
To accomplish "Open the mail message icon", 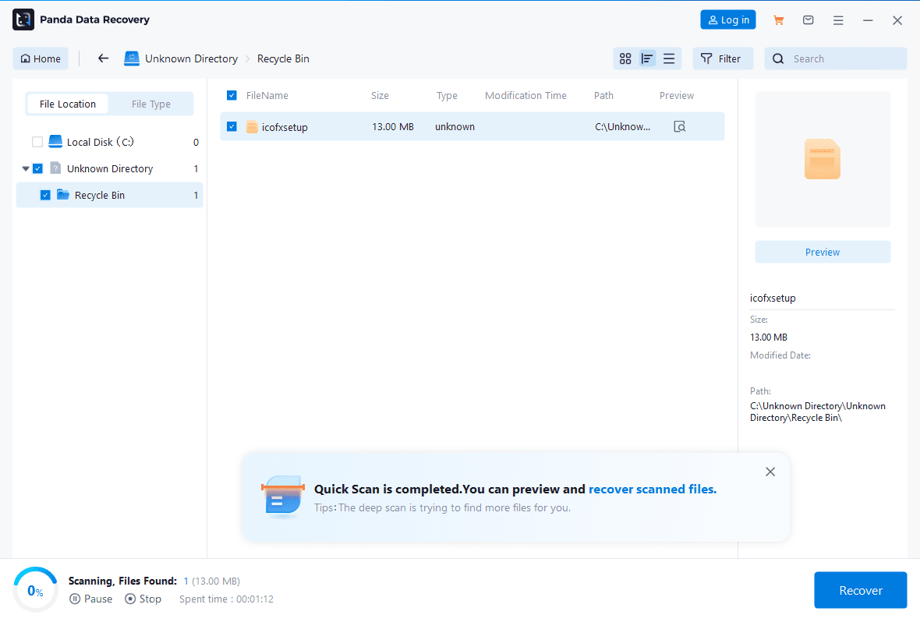I will 808,20.
